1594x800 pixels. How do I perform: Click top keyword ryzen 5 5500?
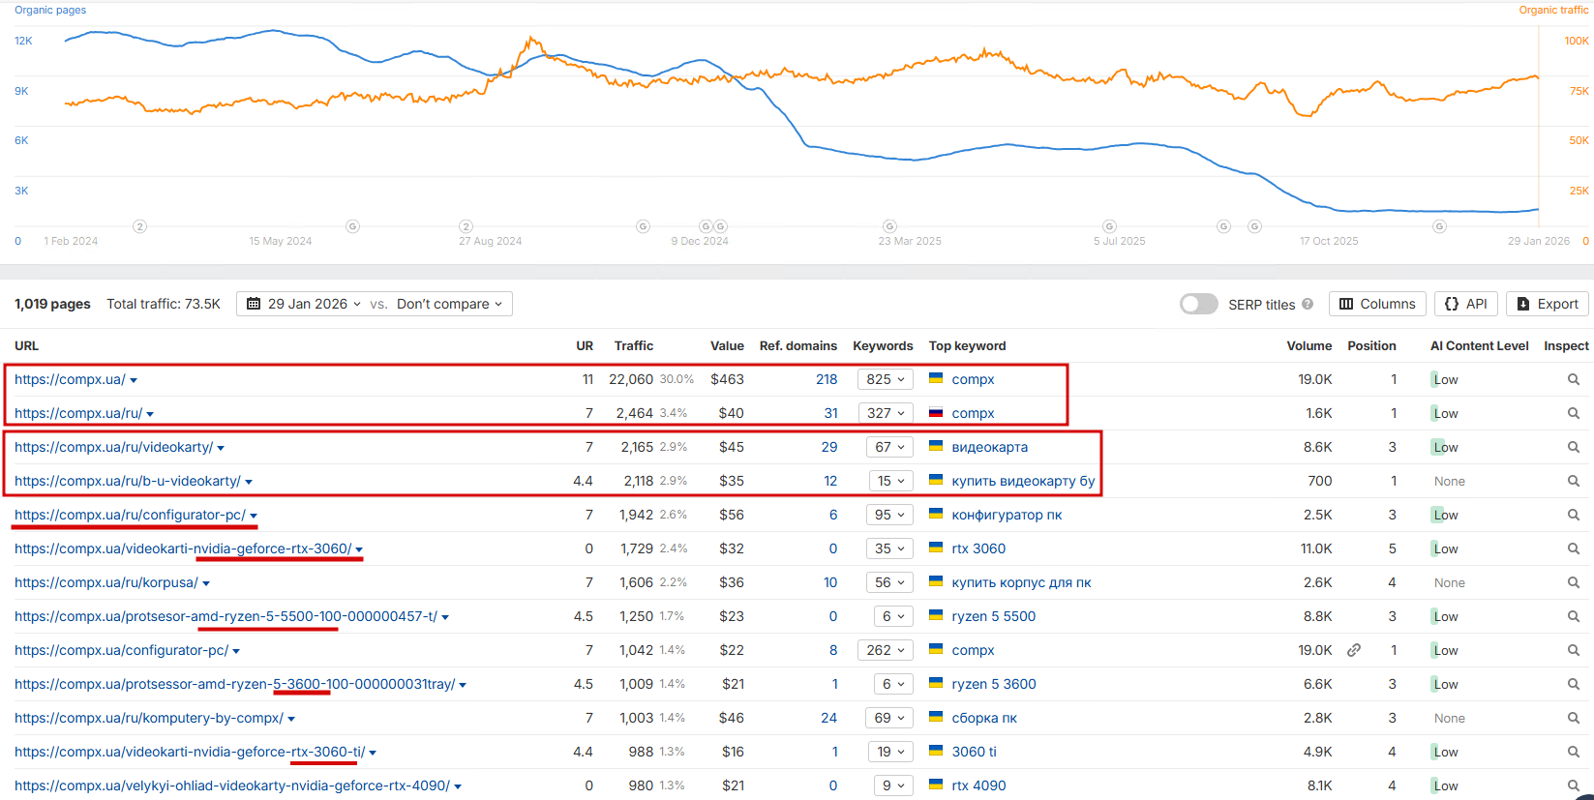coord(993,616)
